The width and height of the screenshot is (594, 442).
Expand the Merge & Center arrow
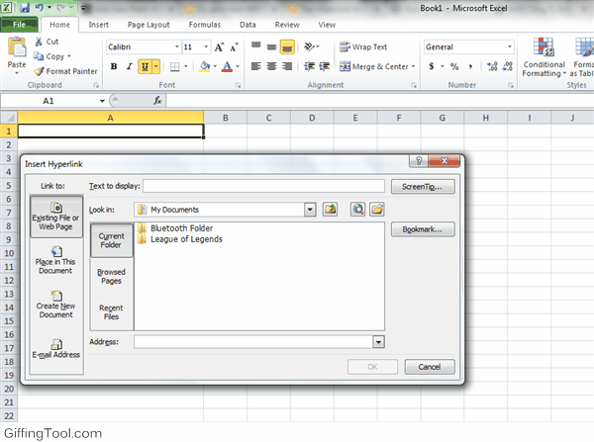(413, 66)
